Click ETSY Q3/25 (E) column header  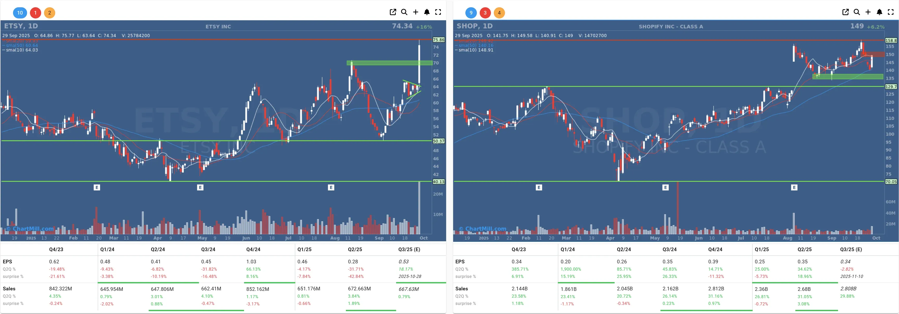tap(409, 249)
